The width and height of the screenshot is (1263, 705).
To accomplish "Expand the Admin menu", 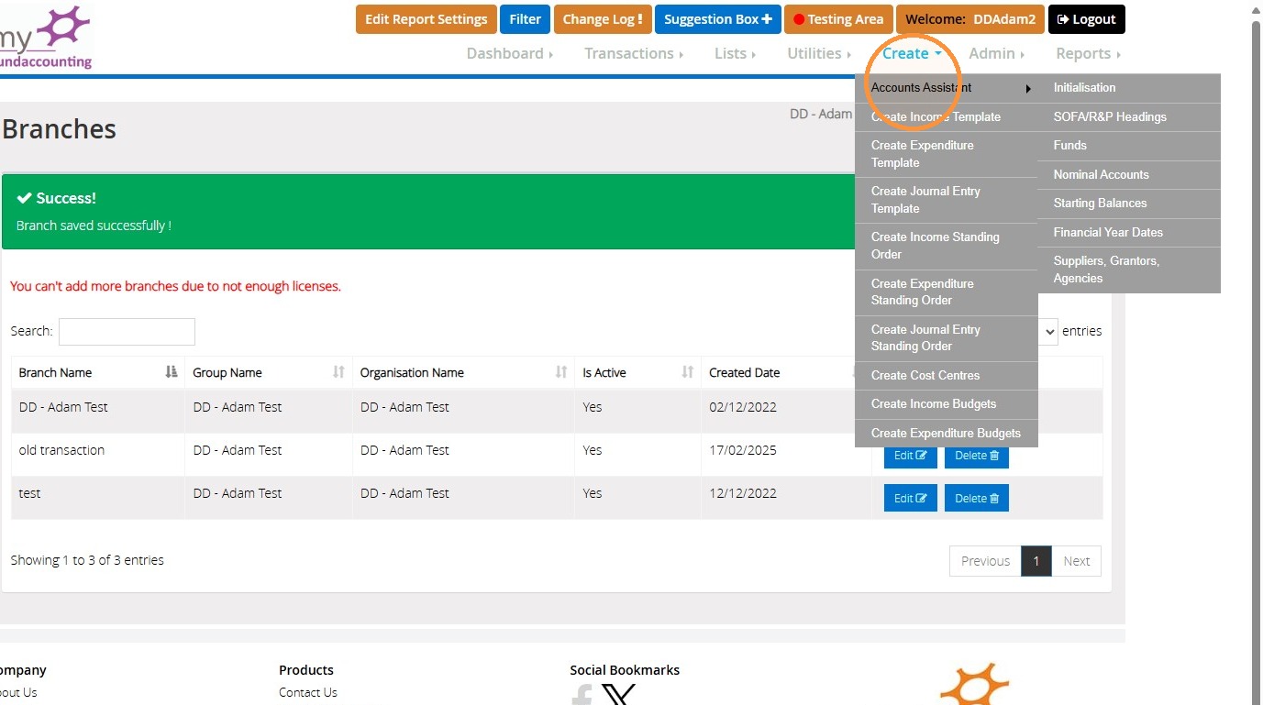I will pos(997,53).
